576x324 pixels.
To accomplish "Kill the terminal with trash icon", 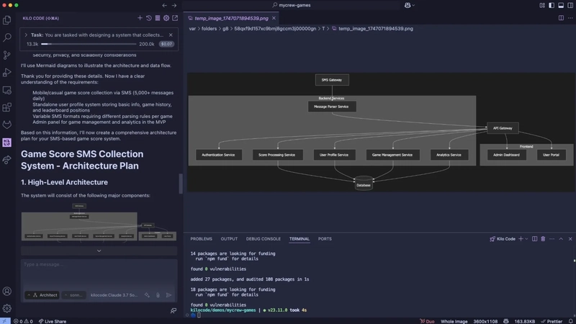I will click(x=543, y=239).
